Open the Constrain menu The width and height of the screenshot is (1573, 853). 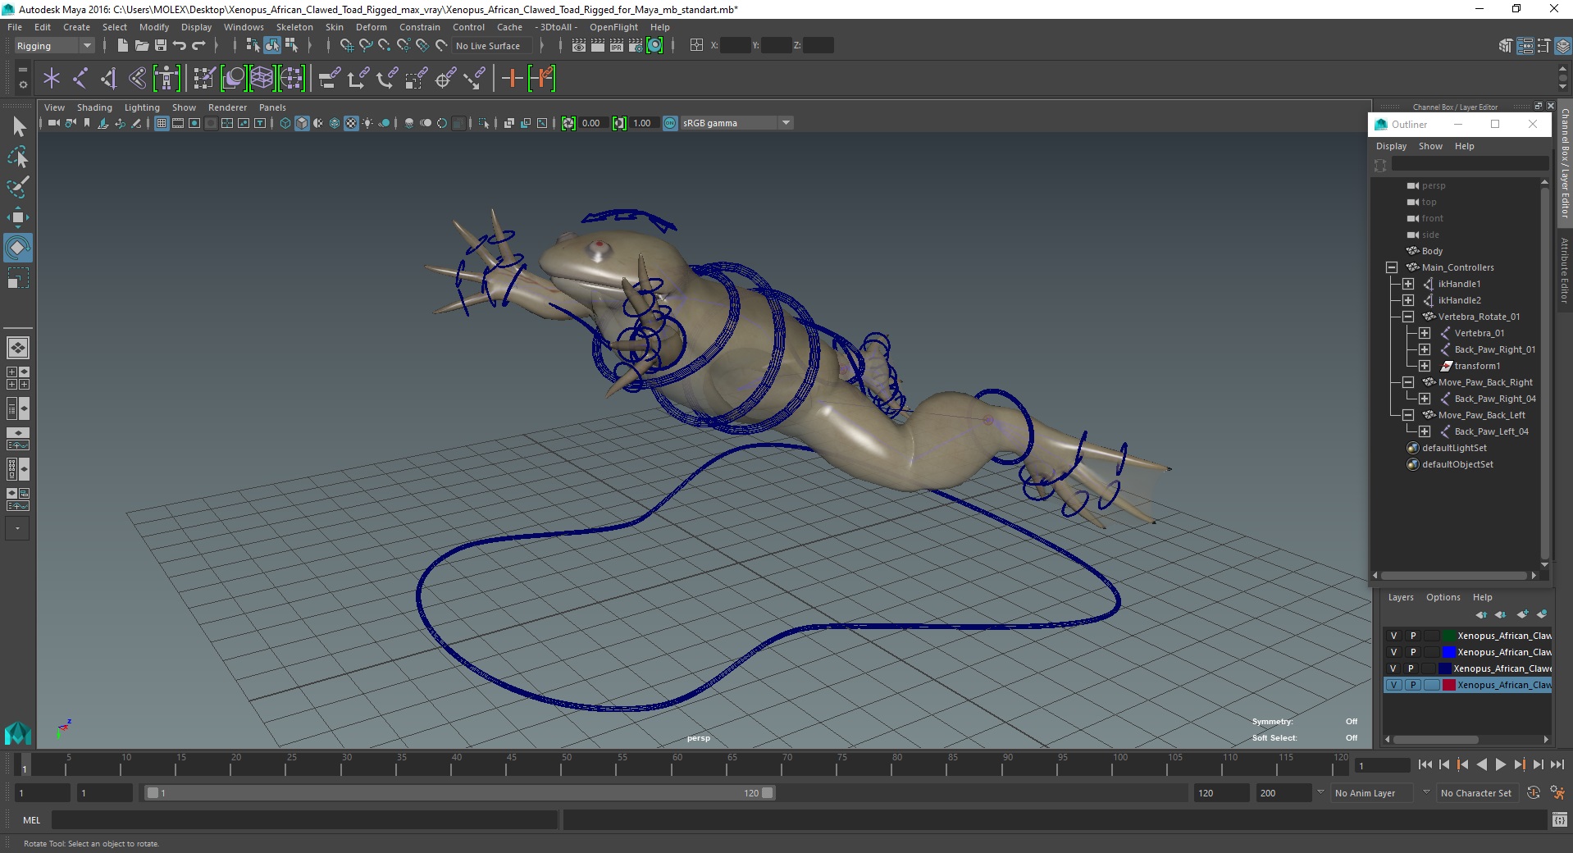[x=419, y=27]
